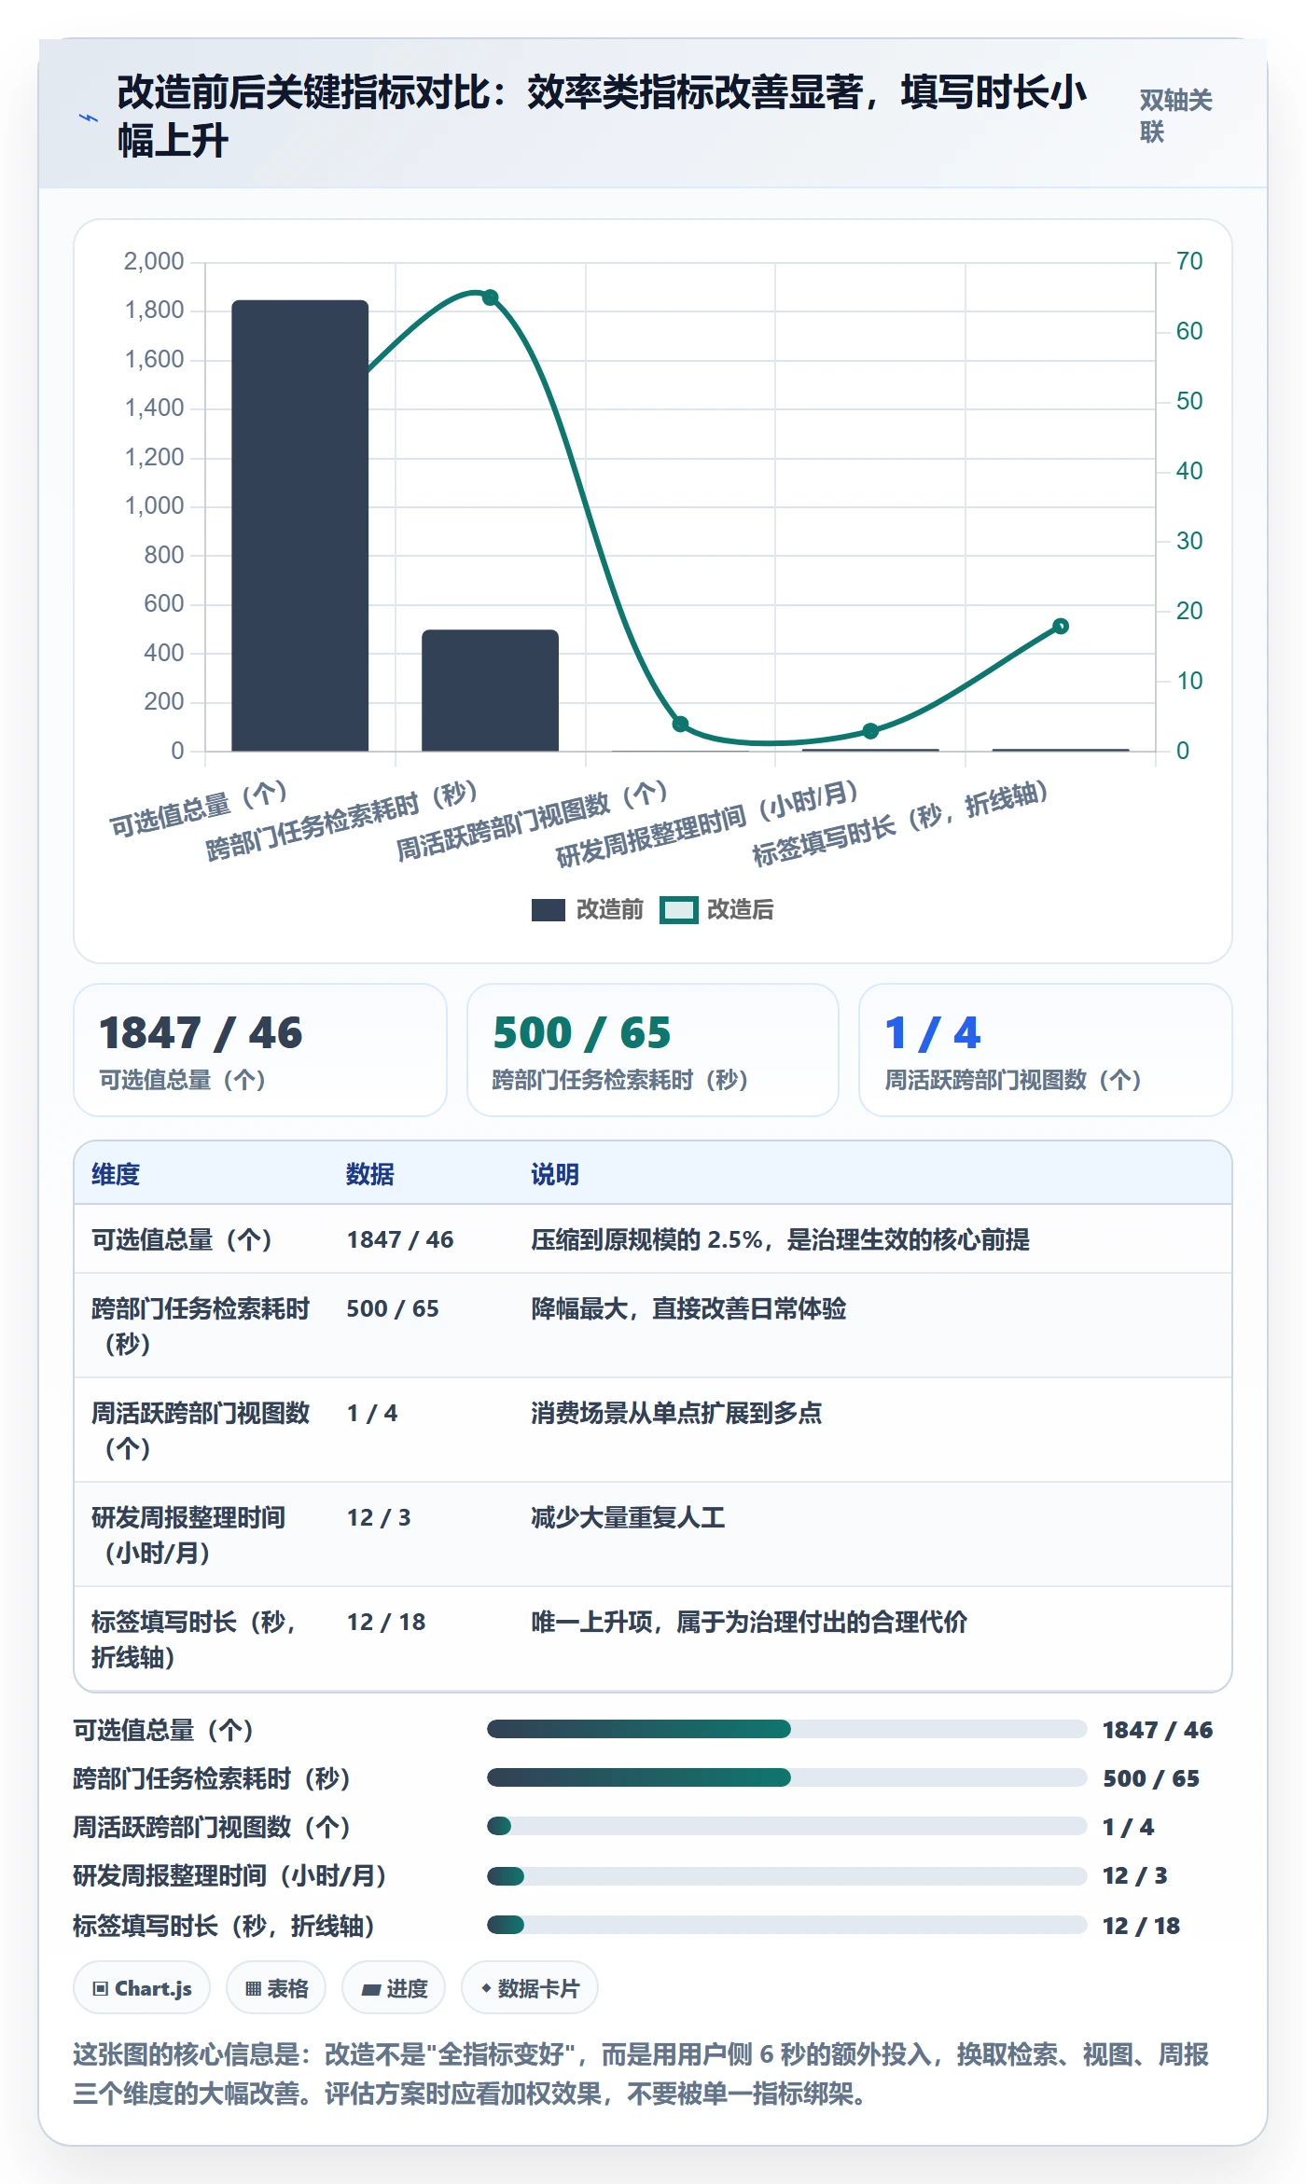Viewport: 1306px width, 2184px height.
Task: Click table cell 跨部门任务检索耗时（秒）
Action: click(201, 1326)
